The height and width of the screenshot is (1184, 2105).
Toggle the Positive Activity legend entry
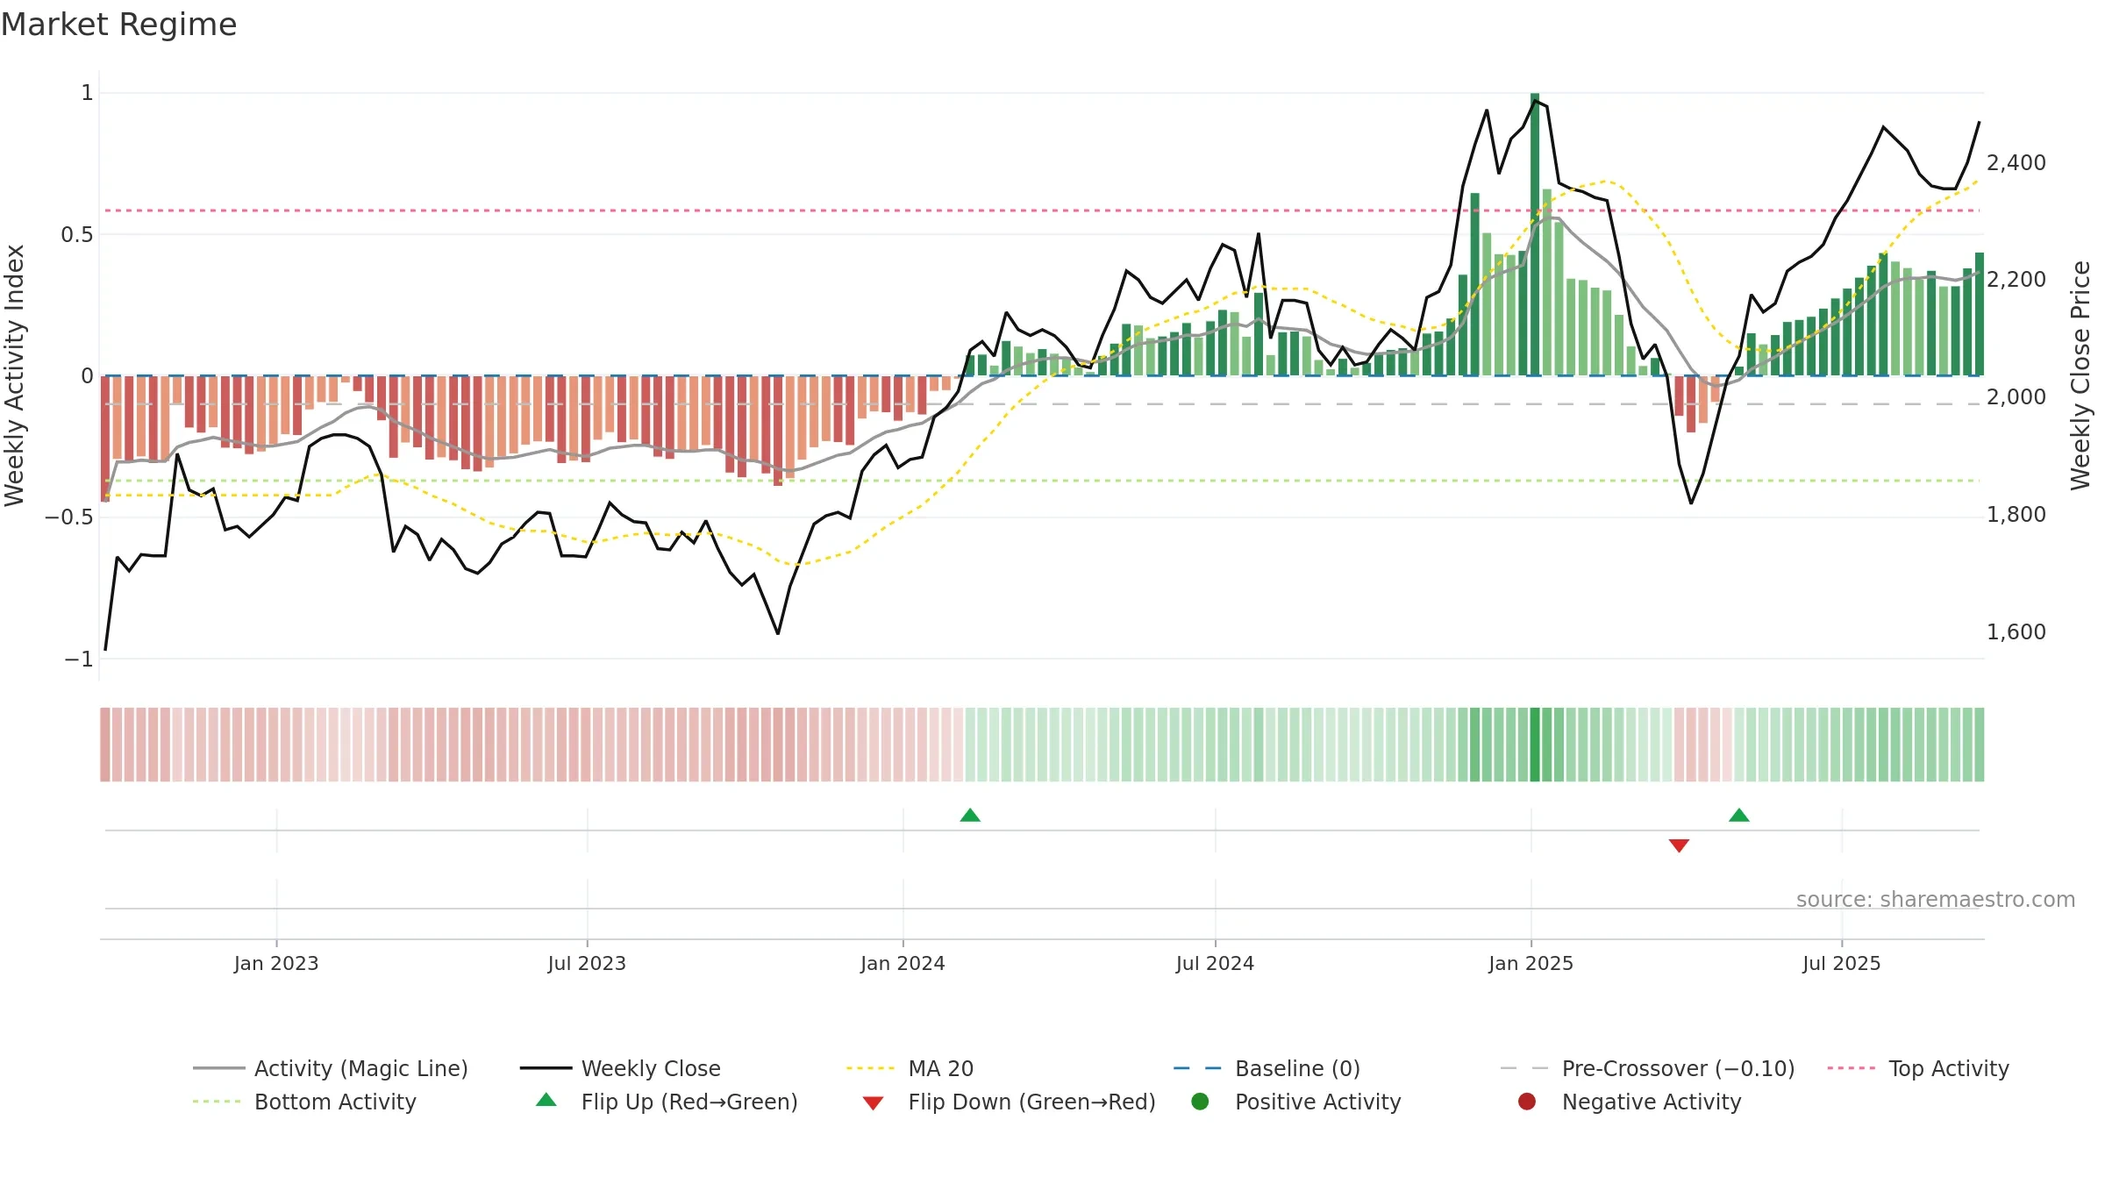[1295, 1102]
